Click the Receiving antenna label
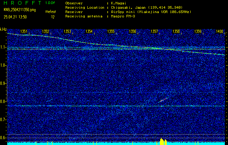 pyautogui.click(x=84, y=16)
